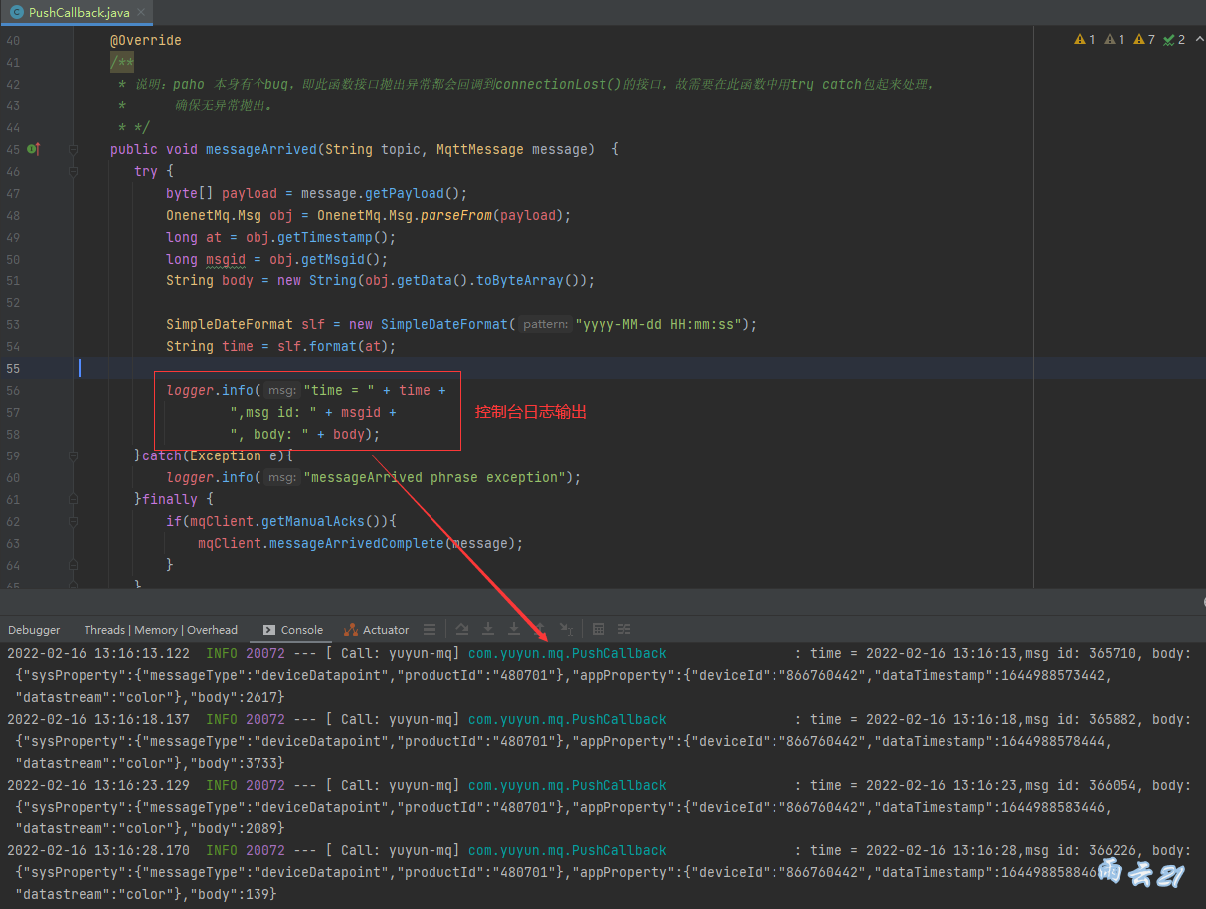Click parseFrom in the OnenetMq.Msg line
Viewport: 1206px width, 909px height.
(x=456, y=215)
